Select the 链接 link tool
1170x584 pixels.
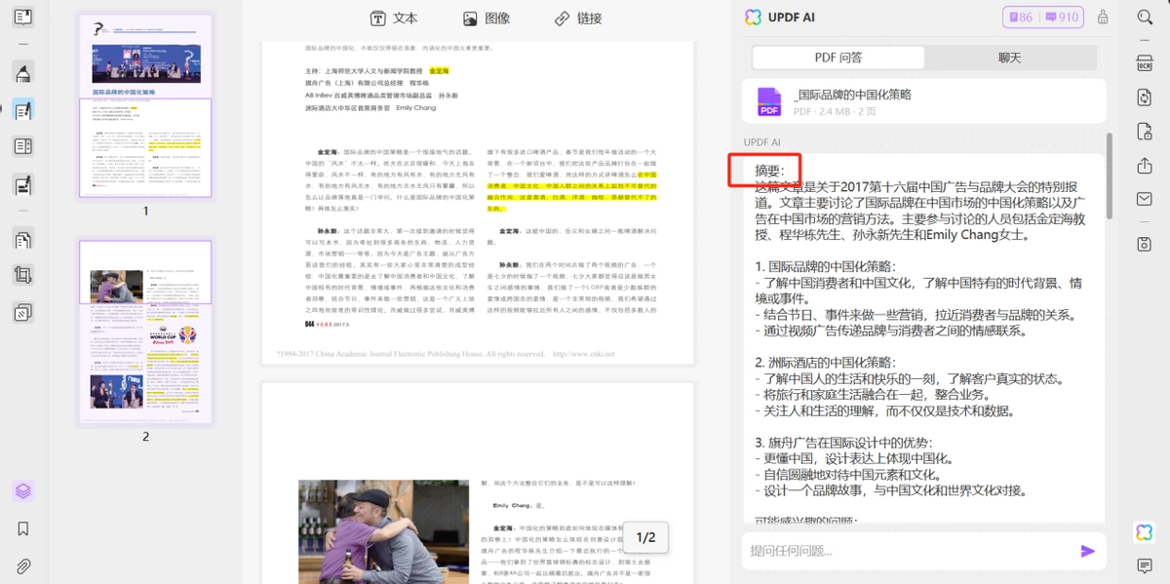click(578, 19)
